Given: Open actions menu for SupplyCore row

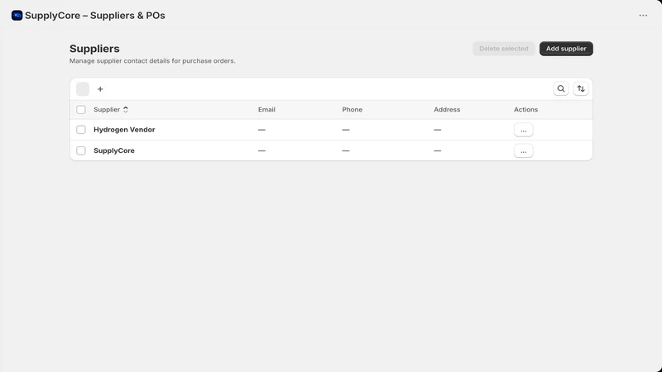Looking at the screenshot, I should click(x=523, y=150).
